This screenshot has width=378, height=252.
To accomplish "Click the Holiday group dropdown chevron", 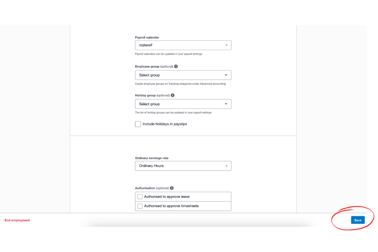I will [x=226, y=104].
